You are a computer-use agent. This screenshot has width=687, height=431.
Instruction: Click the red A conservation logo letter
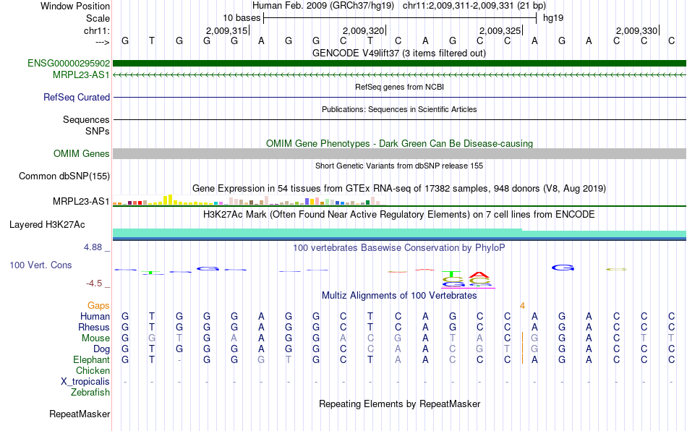[479, 275]
